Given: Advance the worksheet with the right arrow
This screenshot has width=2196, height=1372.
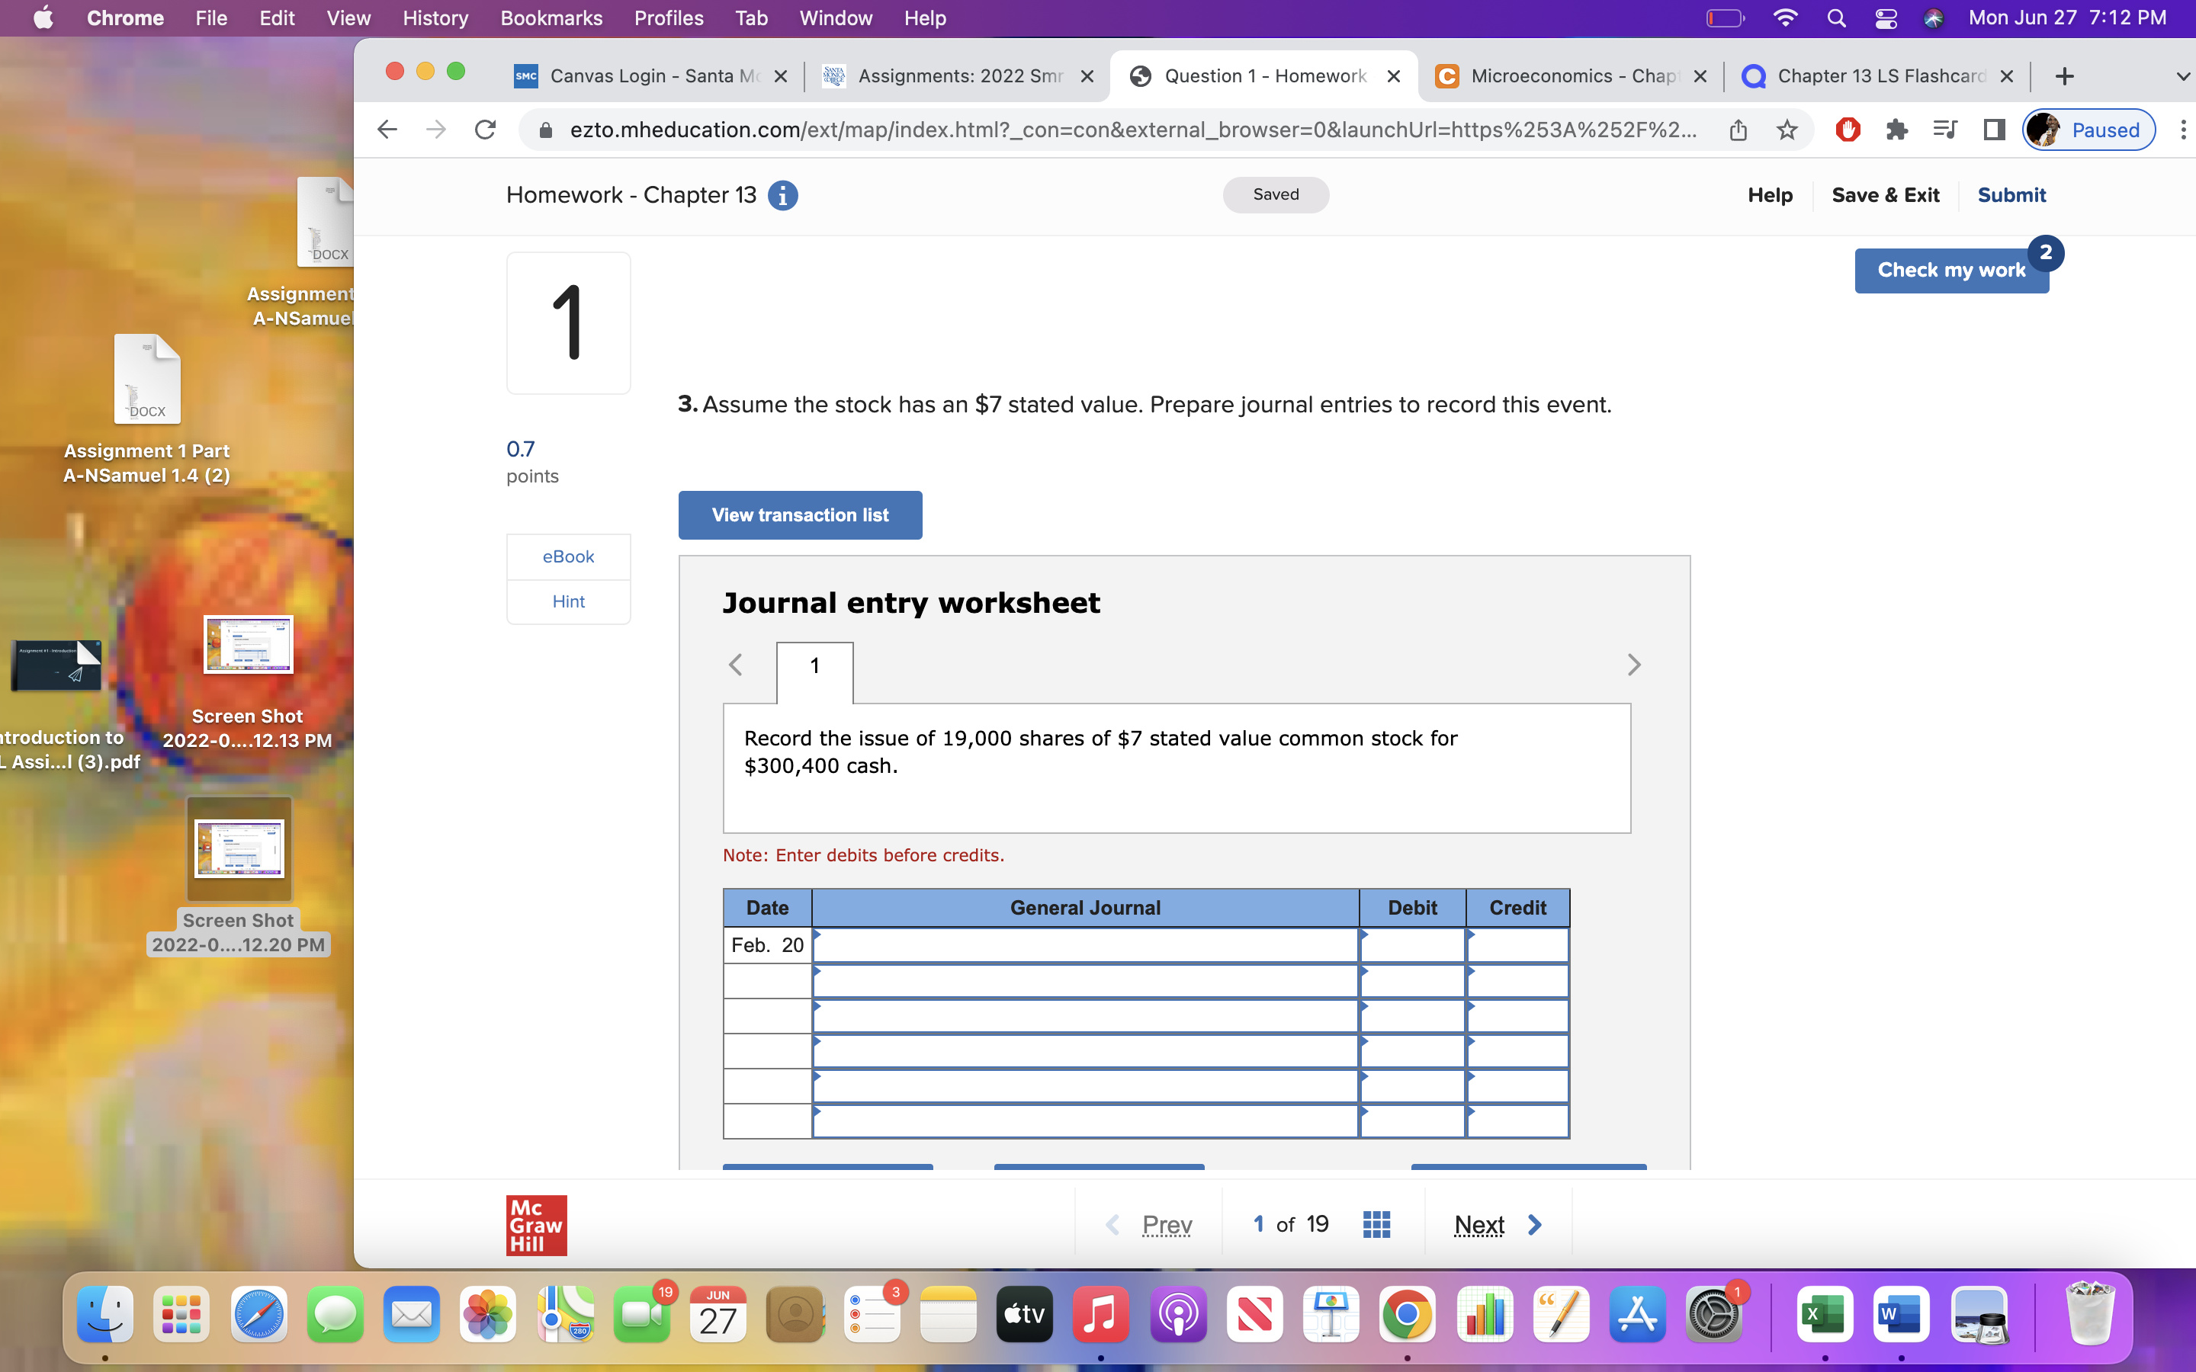Looking at the screenshot, I should pyautogui.click(x=1634, y=664).
